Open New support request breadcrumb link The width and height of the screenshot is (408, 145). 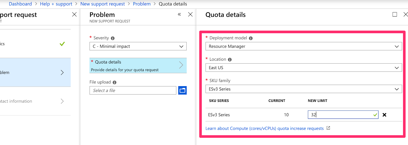(103, 4)
